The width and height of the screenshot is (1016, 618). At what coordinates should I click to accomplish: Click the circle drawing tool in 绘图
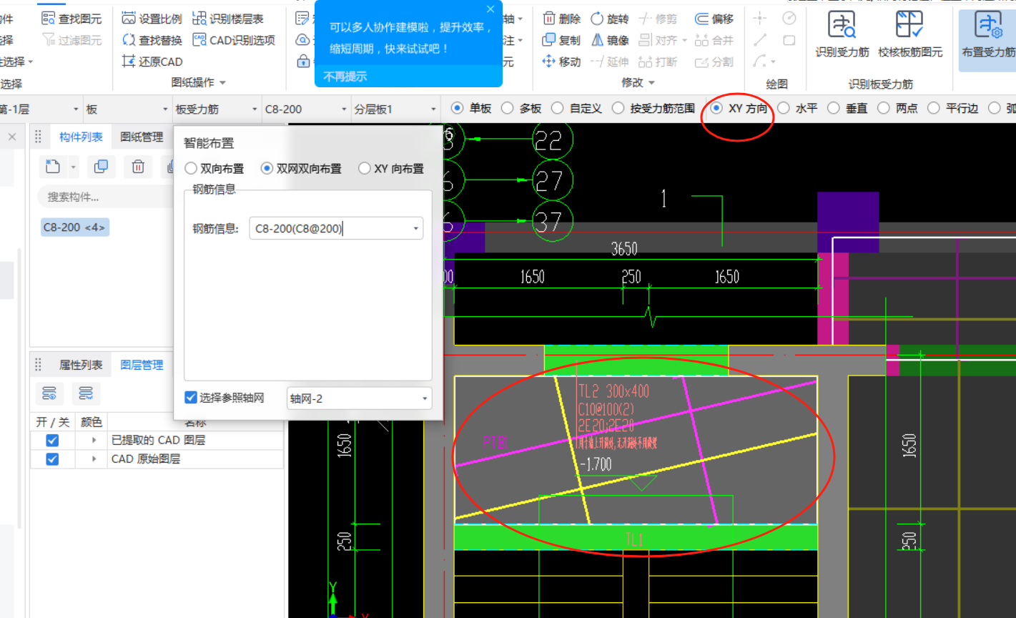[789, 19]
